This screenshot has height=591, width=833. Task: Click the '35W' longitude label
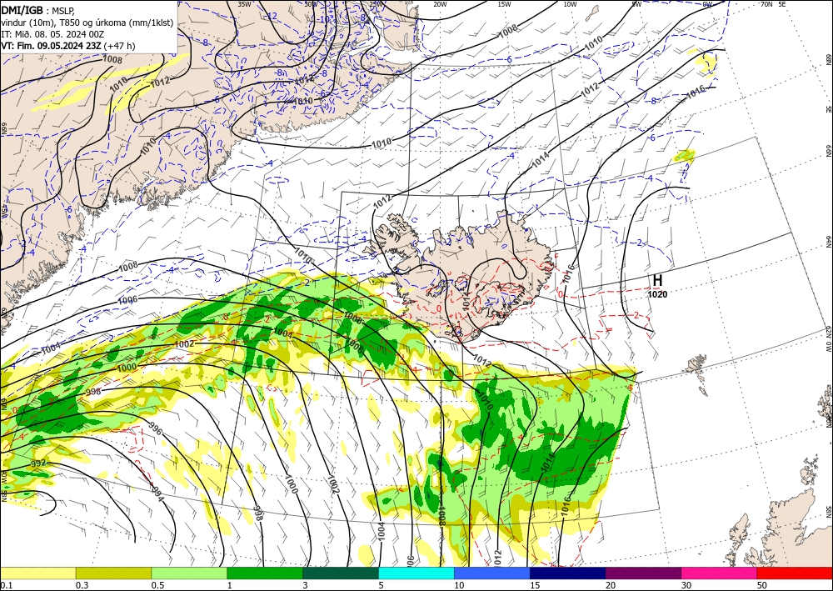point(244,3)
